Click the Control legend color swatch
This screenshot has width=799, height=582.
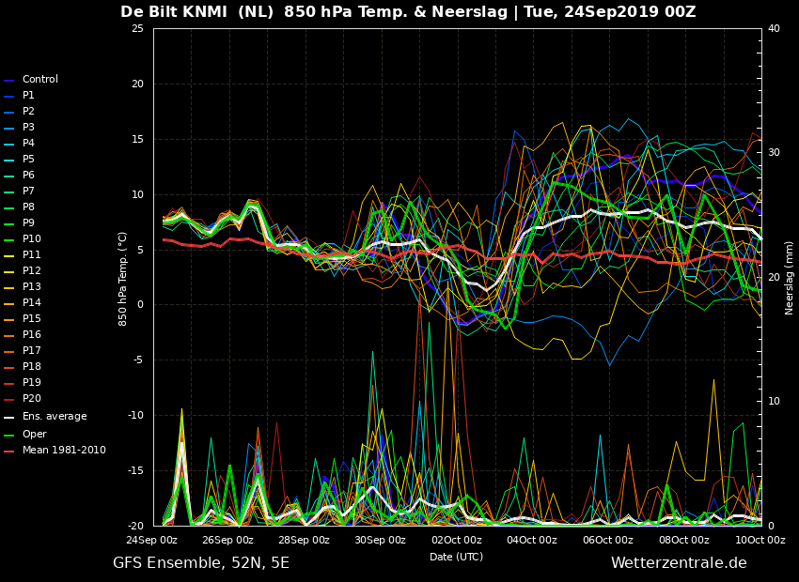pos(8,80)
